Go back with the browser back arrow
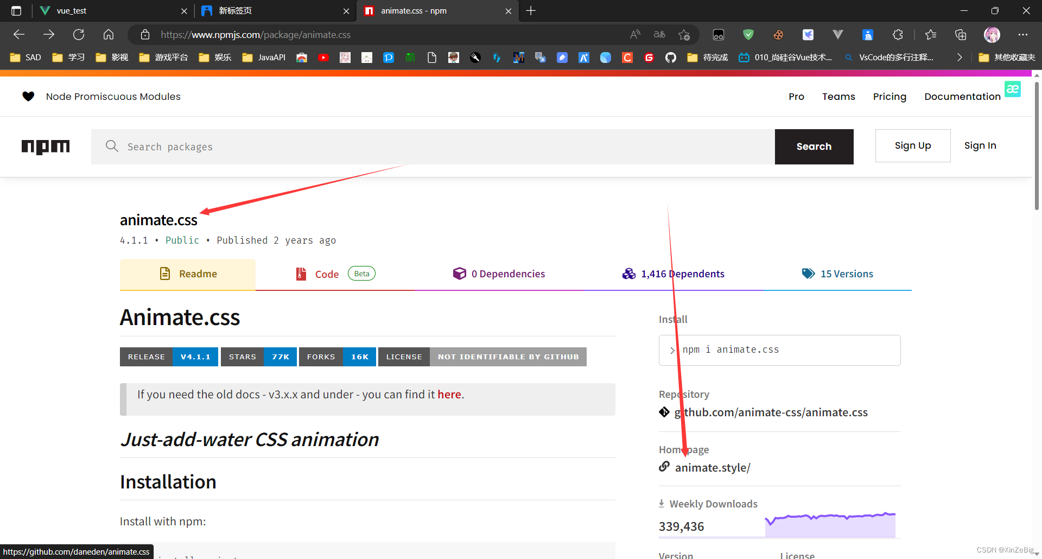This screenshot has width=1042, height=559. pos(19,35)
